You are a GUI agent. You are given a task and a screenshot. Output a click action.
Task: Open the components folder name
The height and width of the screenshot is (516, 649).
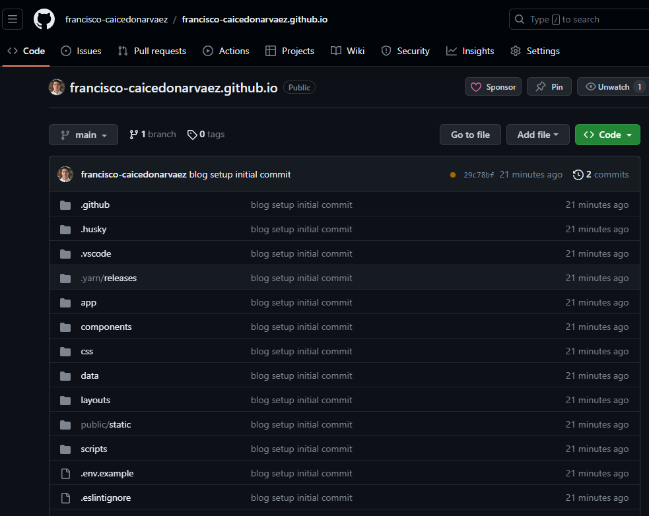tap(106, 327)
